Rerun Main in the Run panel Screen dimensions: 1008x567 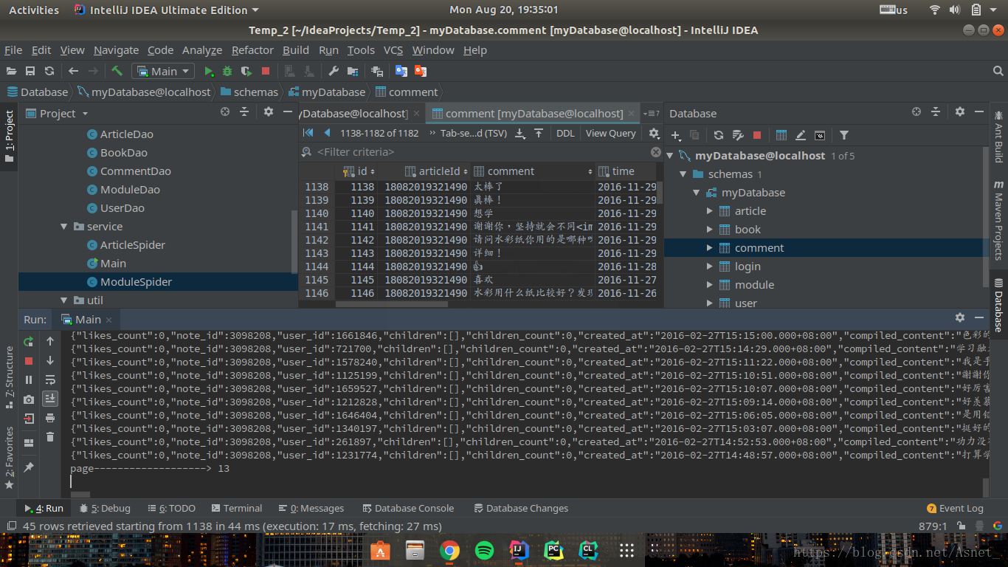tap(29, 341)
